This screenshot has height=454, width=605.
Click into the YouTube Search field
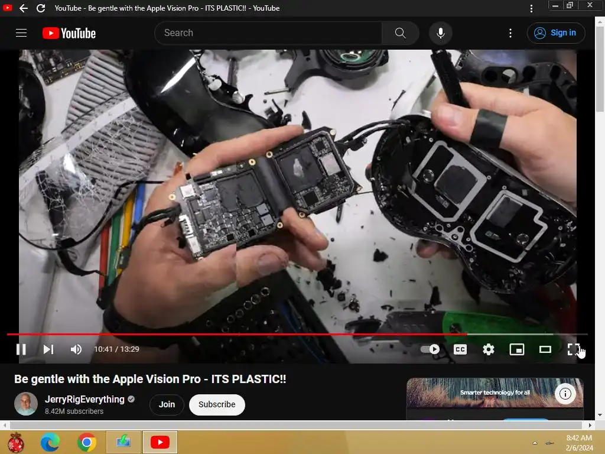pyautogui.click(x=268, y=33)
